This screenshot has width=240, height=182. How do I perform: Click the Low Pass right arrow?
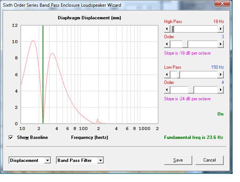[221, 75]
